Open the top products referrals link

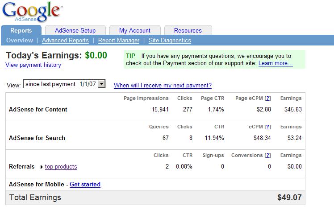61,167
